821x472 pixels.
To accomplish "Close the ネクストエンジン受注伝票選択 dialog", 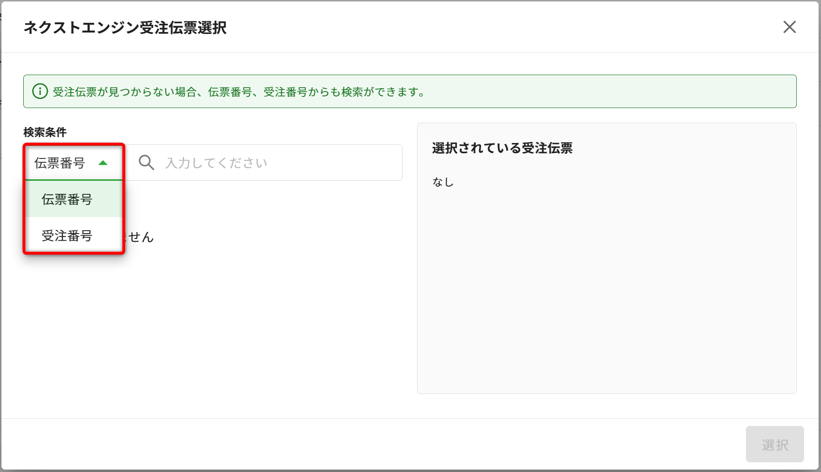I will pyautogui.click(x=789, y=27).
